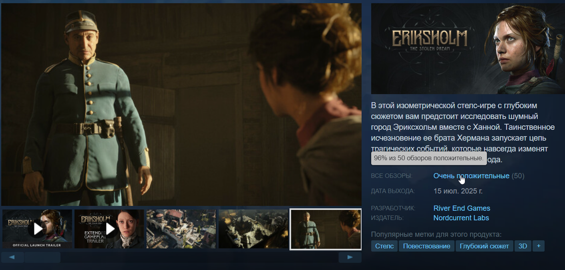Viewport: 565px width, 270px height.
Task: Select the Повествование tag
Action: pyautogui.click(x=426, y=246)
